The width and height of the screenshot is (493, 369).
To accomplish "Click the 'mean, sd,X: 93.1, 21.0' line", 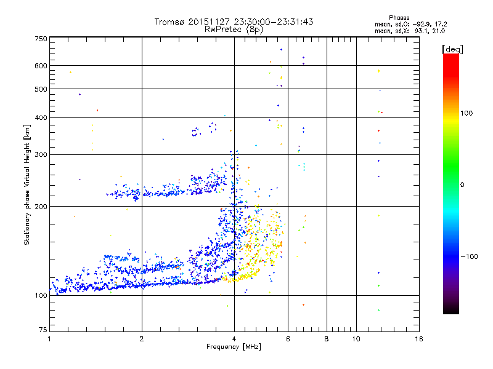I will (x=410, y=31).
